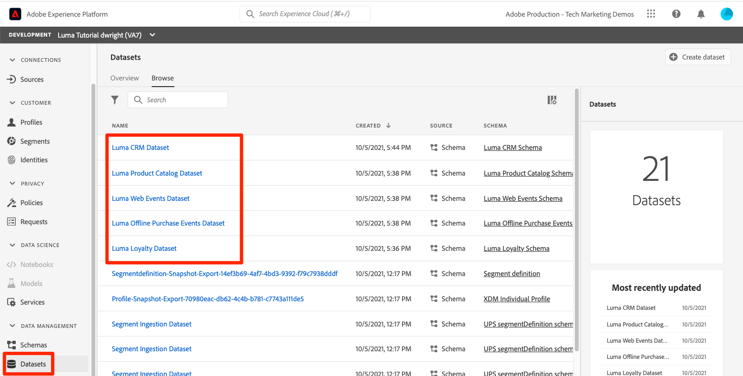Open the sandbox selector dropdown chevron
This screenshot has width=743, height=376.
click(x=152, y=35)
